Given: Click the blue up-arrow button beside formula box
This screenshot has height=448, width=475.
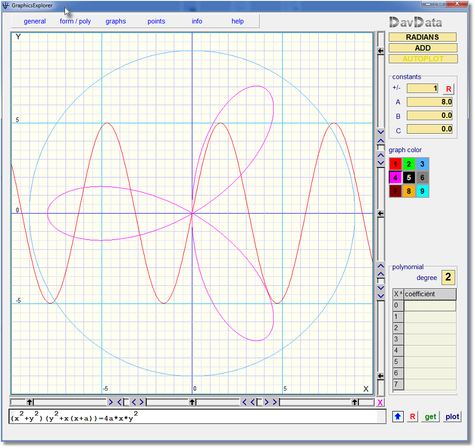Looking at the screenshot, I should click(398, 417).
